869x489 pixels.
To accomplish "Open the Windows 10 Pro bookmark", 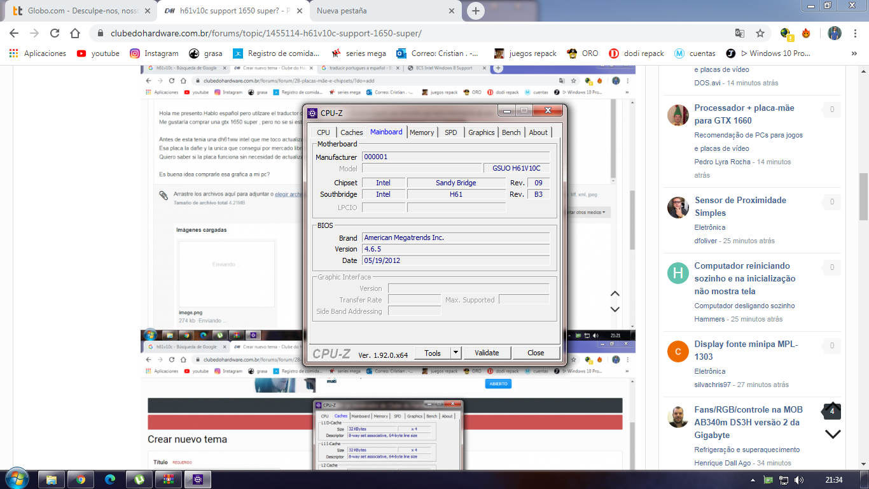I will [768, 53].
